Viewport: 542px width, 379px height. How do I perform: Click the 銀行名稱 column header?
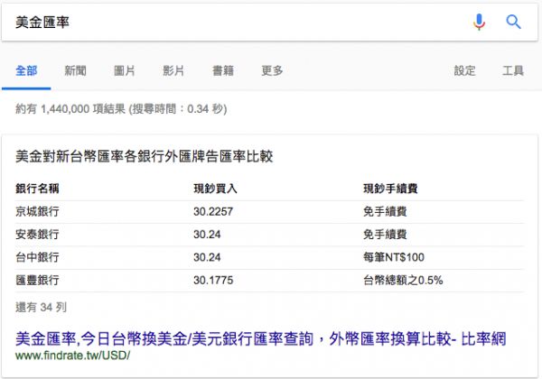pyautogui.click(x=37, y=189)
